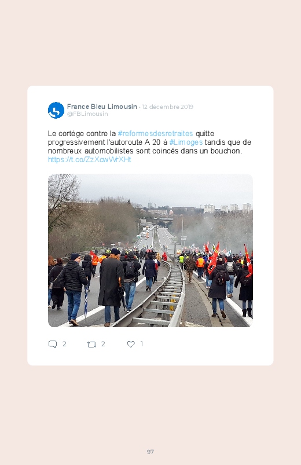Open the #Limoges hashtag
The width and height of the screenshot is (301, 465).
coord(186,142)
